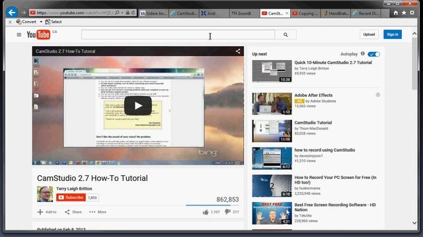Click Terry Leigh Britton's channel avatar
Viewport: 423px width, 237px height.
click(45, 194)
